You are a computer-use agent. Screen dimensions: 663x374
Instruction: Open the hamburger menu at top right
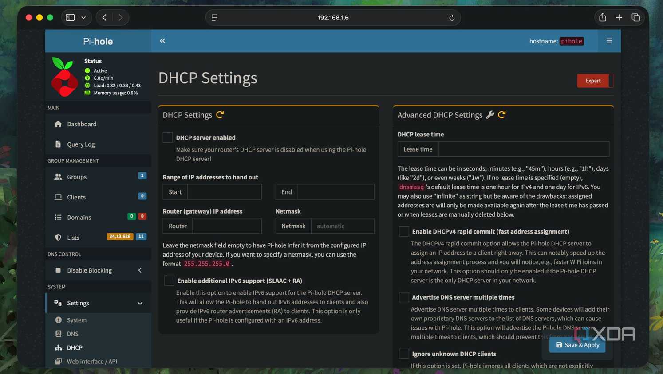pyautogui.click(x=609, y=41)
